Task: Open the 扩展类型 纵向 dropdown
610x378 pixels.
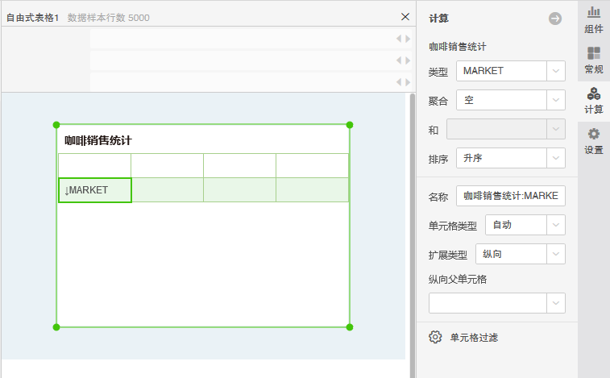Action: pyautogui.click(x=556, y=254)
